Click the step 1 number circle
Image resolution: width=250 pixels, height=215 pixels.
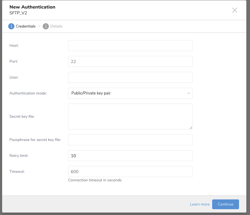(x=11, y=26)
